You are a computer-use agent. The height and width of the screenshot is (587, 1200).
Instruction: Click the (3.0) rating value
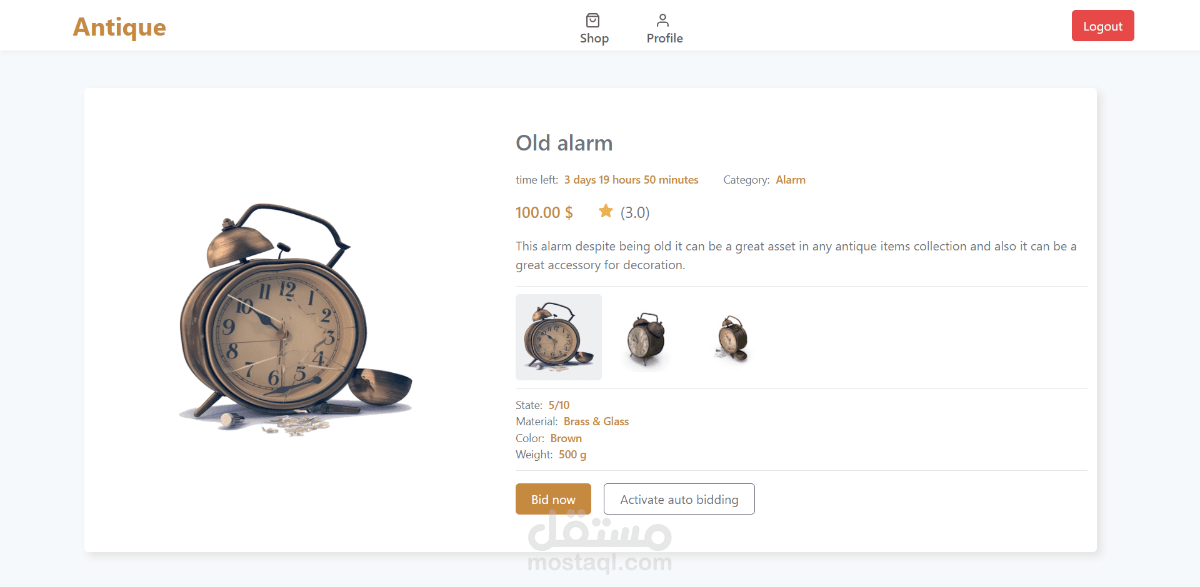[635, 213]
